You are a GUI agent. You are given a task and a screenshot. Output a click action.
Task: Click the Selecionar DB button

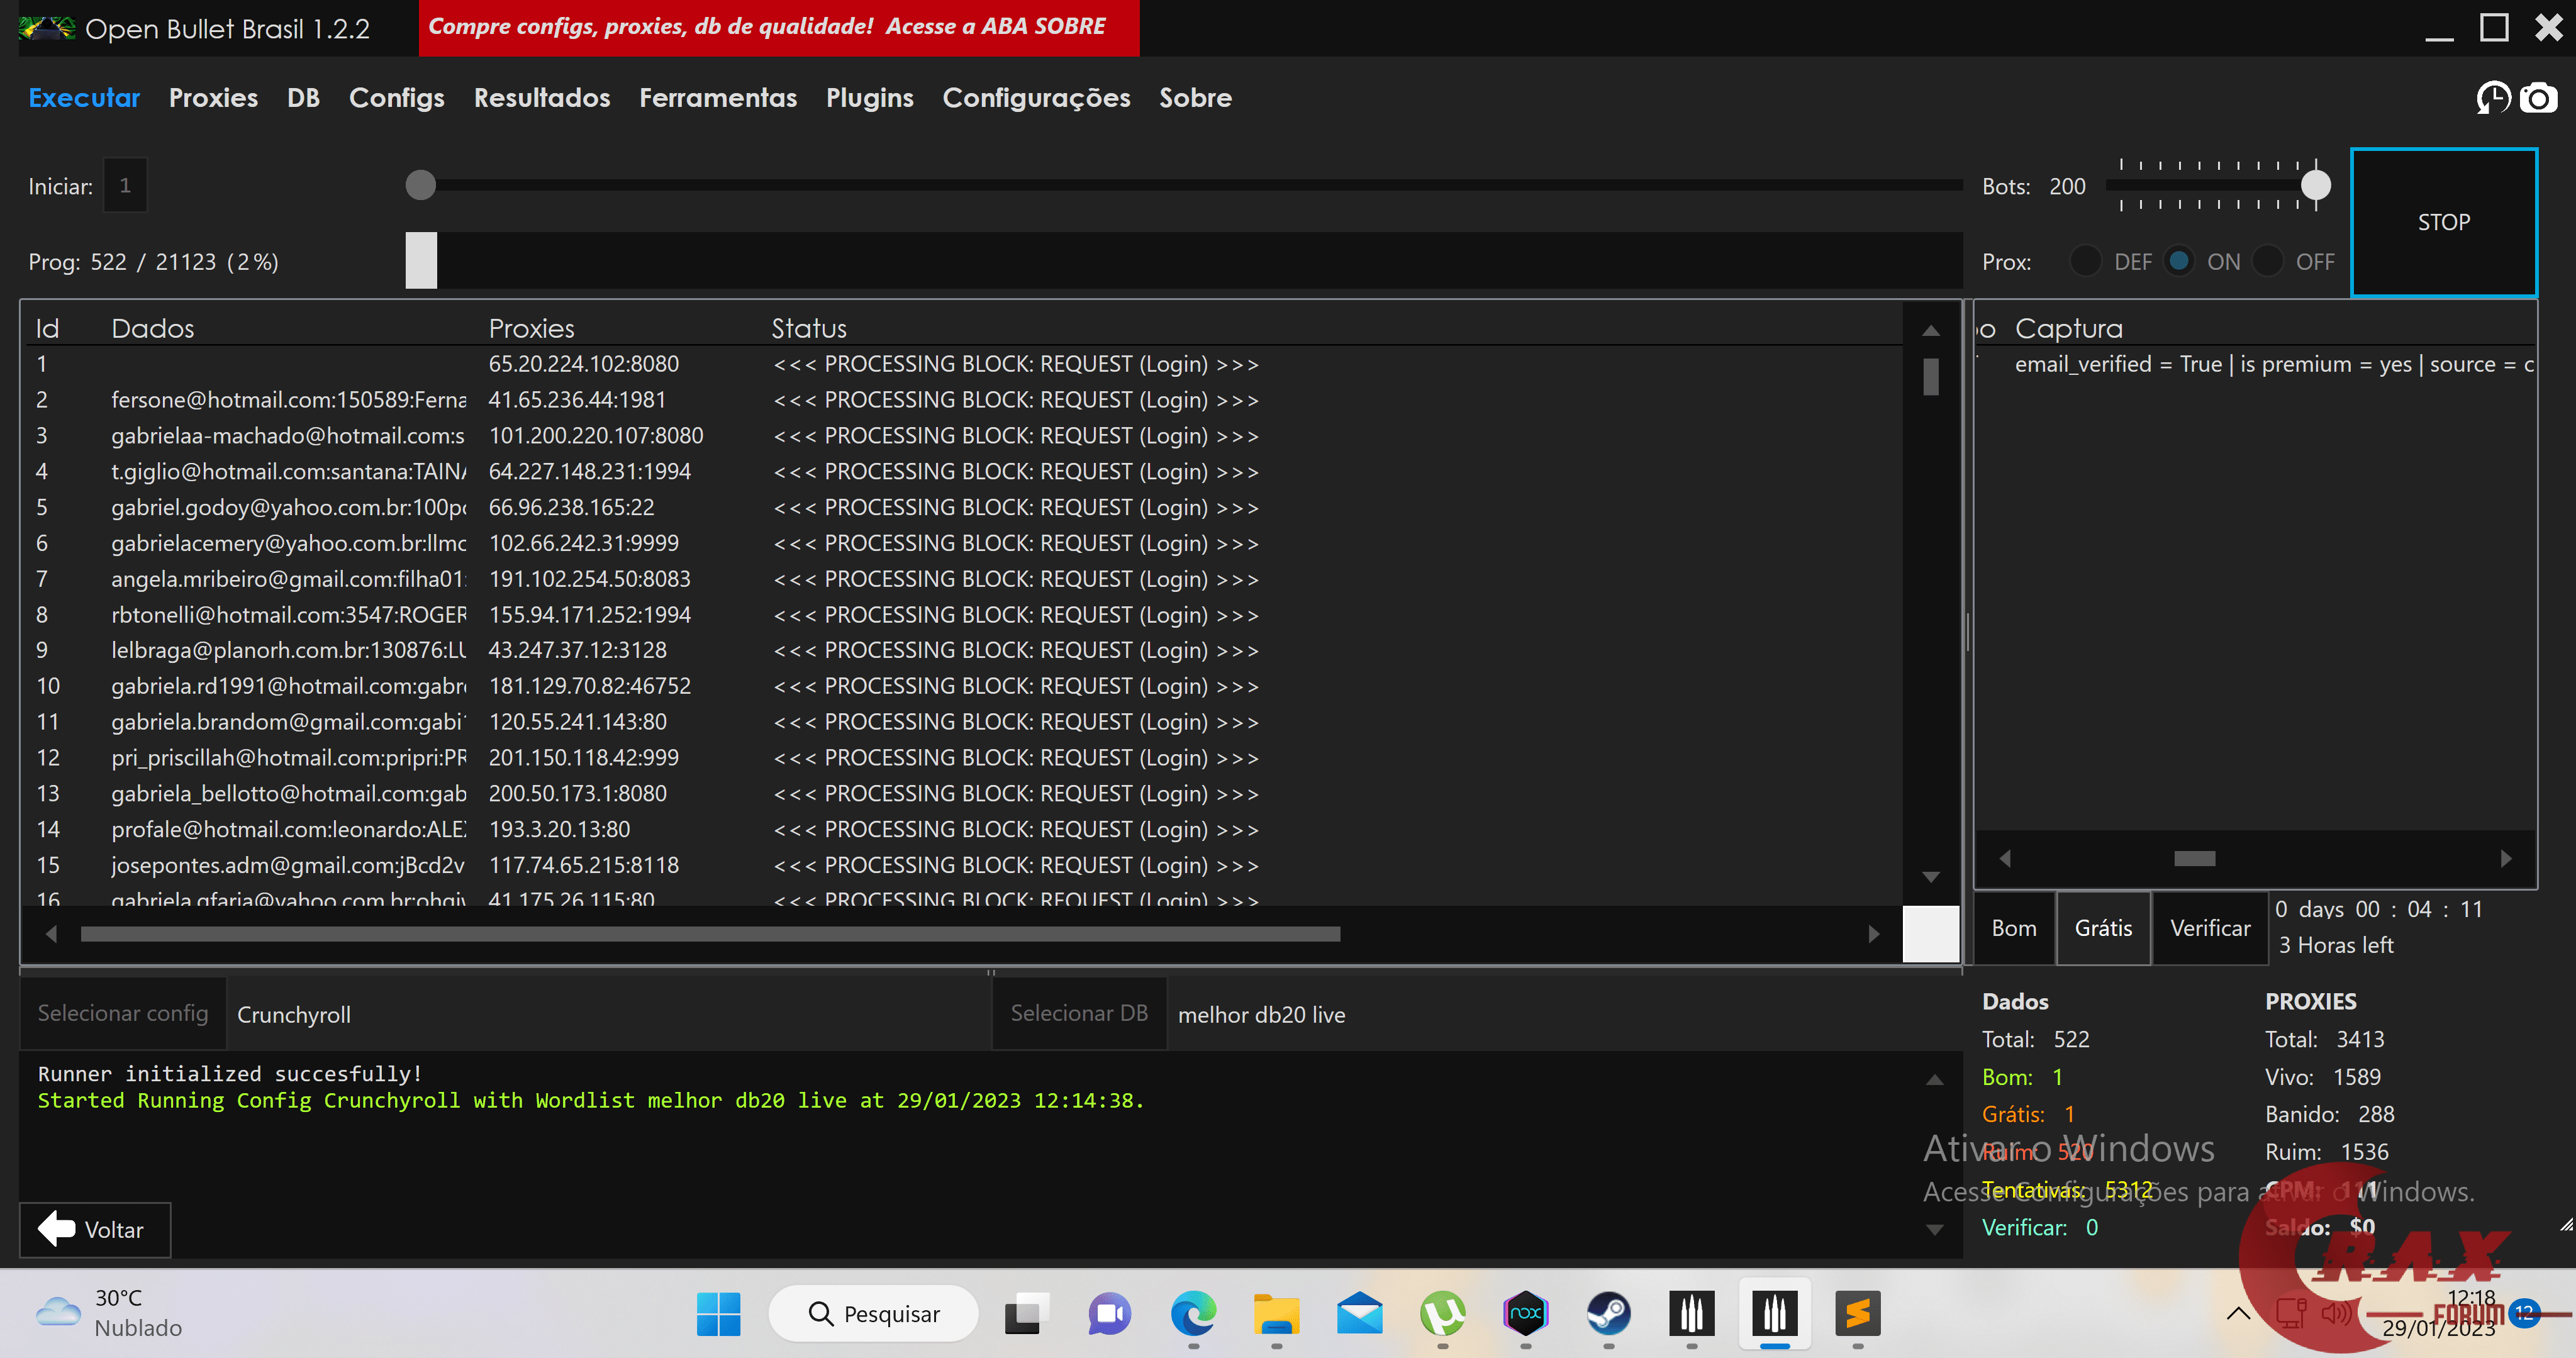pos(1079,1013)
